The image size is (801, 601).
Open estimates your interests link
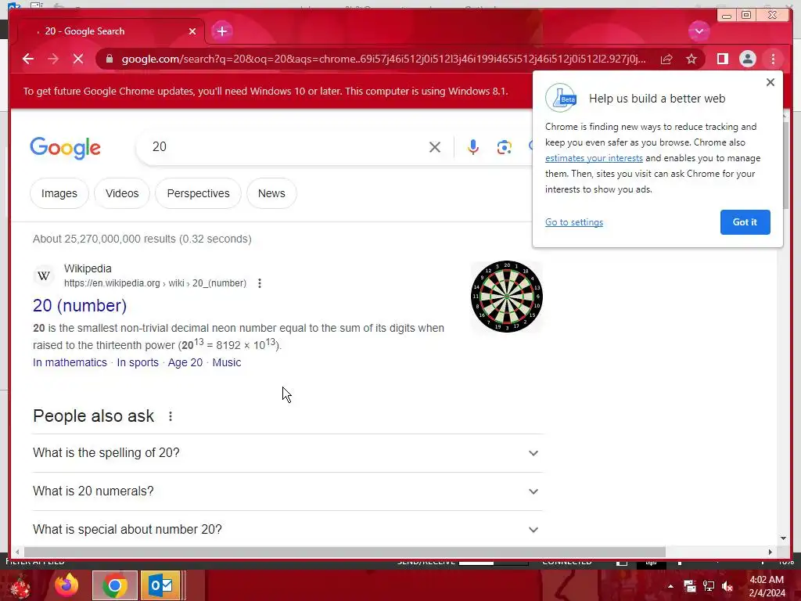click(594, 158)
